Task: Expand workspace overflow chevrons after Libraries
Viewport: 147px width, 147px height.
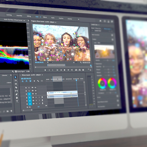Action: (78, 19)
